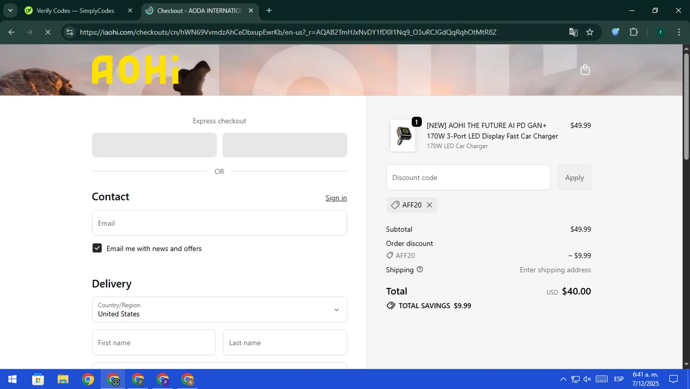Go forward to the next page
690x389 pixels.
click(29, 32)
